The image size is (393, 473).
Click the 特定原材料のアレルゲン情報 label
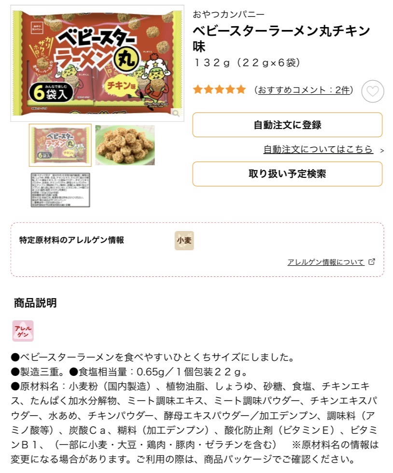pos(71,240)
